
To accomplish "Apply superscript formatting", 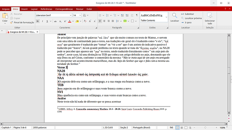I will 65,21.
